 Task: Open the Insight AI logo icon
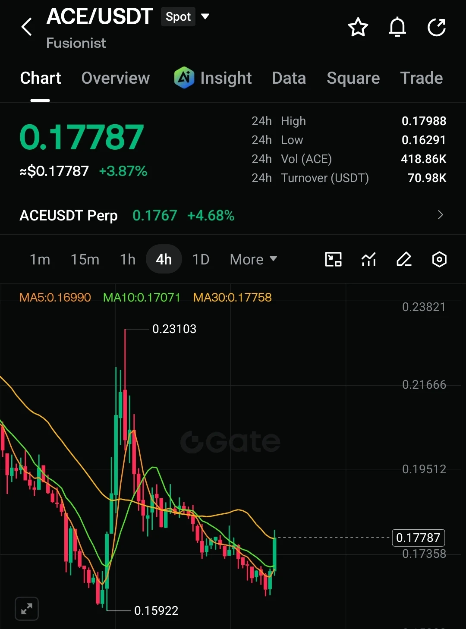tap(184, 78)
